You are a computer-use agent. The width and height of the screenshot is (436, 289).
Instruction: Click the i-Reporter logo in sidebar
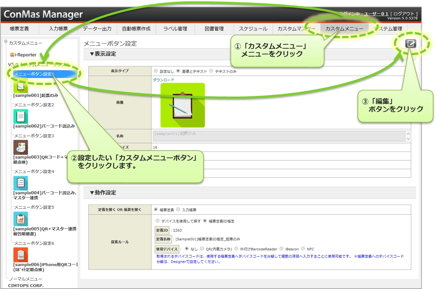coord(23,55)
